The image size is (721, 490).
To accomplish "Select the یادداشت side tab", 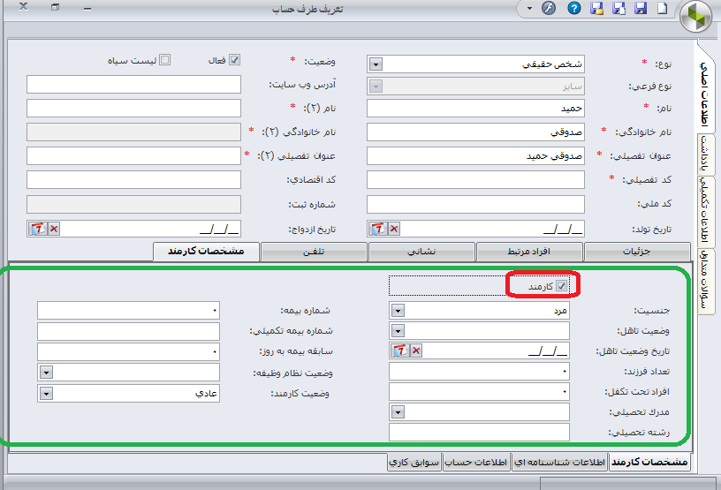I will [x=704, y=155].
